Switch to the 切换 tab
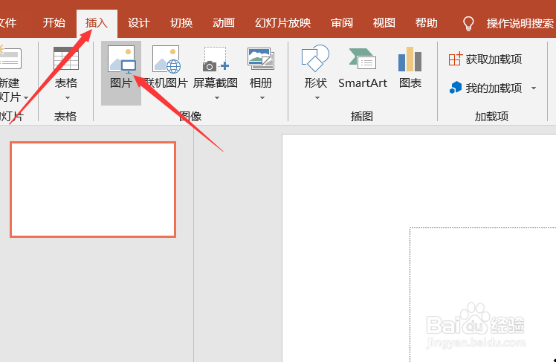Viewport: 556px width, 362px height. tap(181, 23)
